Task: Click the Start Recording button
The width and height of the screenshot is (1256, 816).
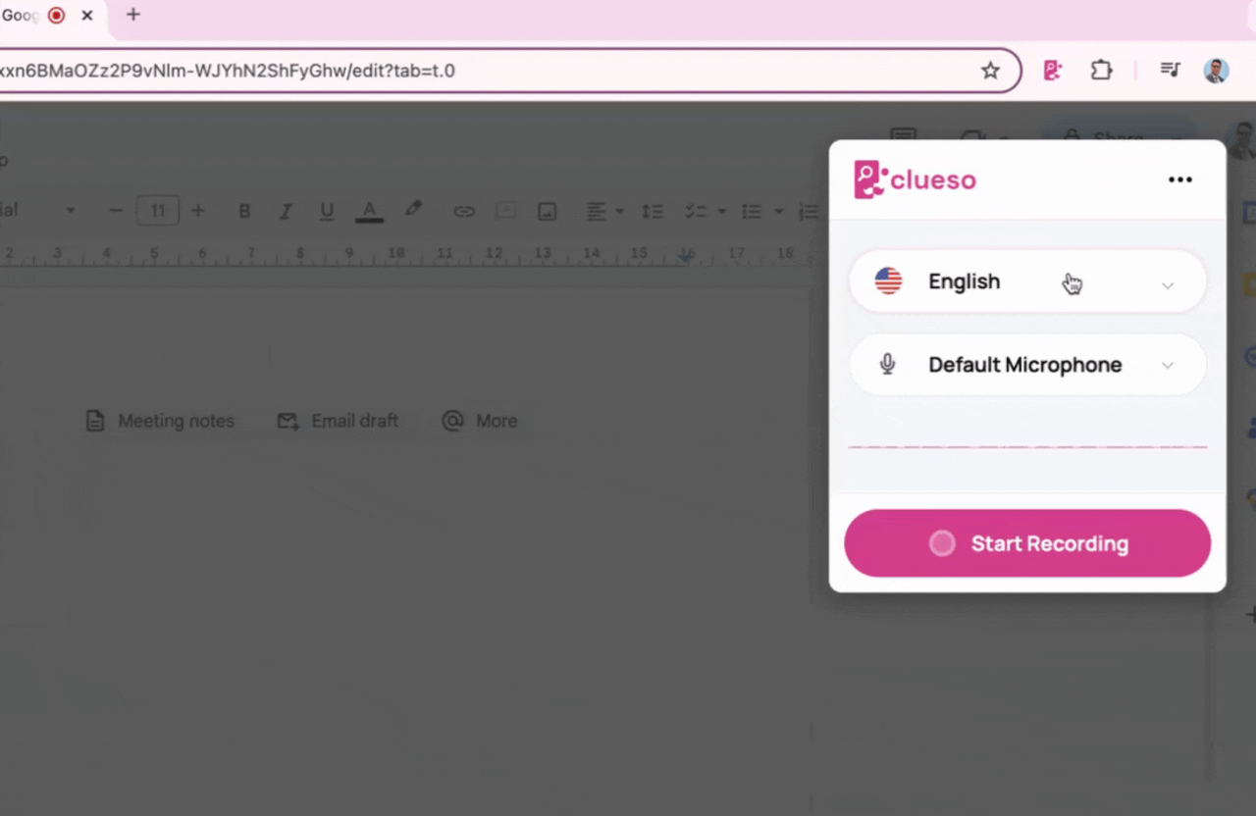Action: point(1027,543)
